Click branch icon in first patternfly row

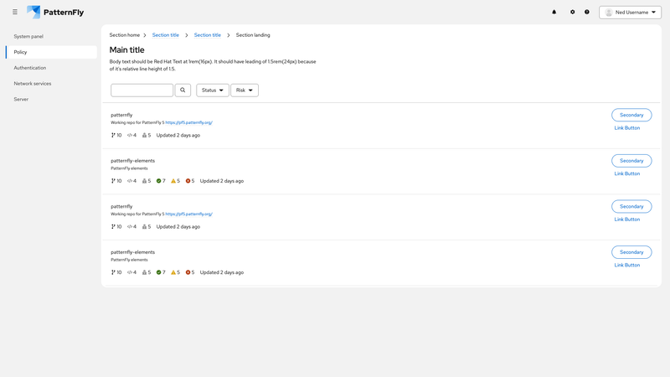tap(113, 135)
